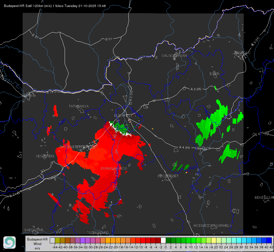Select the dark green swatch between 0 and 2

pyautogui.click(x=168, y=240)
